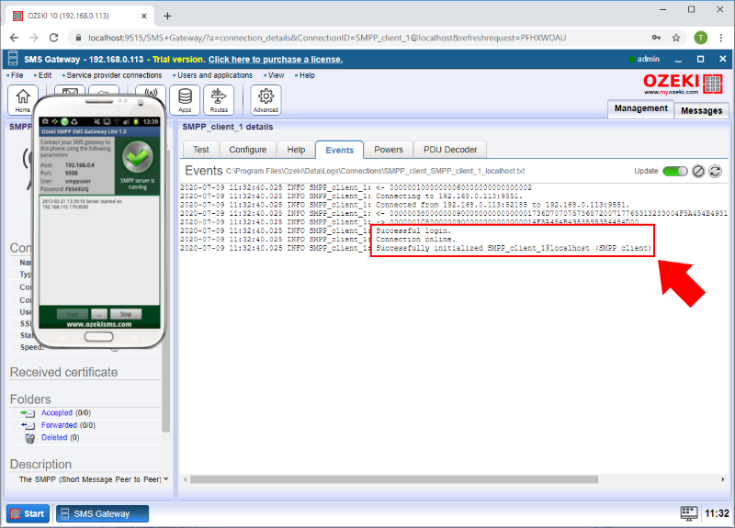The image size is (735, 528).
Task: Switch to the Powers tab
Action: [x=389, y=150]
